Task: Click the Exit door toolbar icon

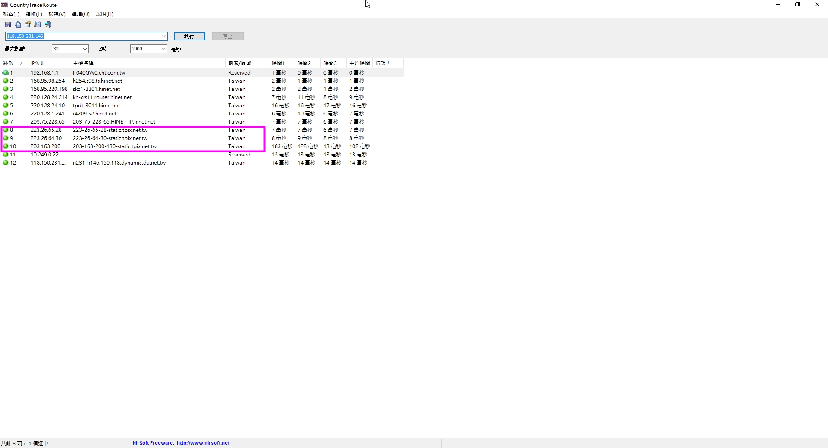Action: point(48,25)
